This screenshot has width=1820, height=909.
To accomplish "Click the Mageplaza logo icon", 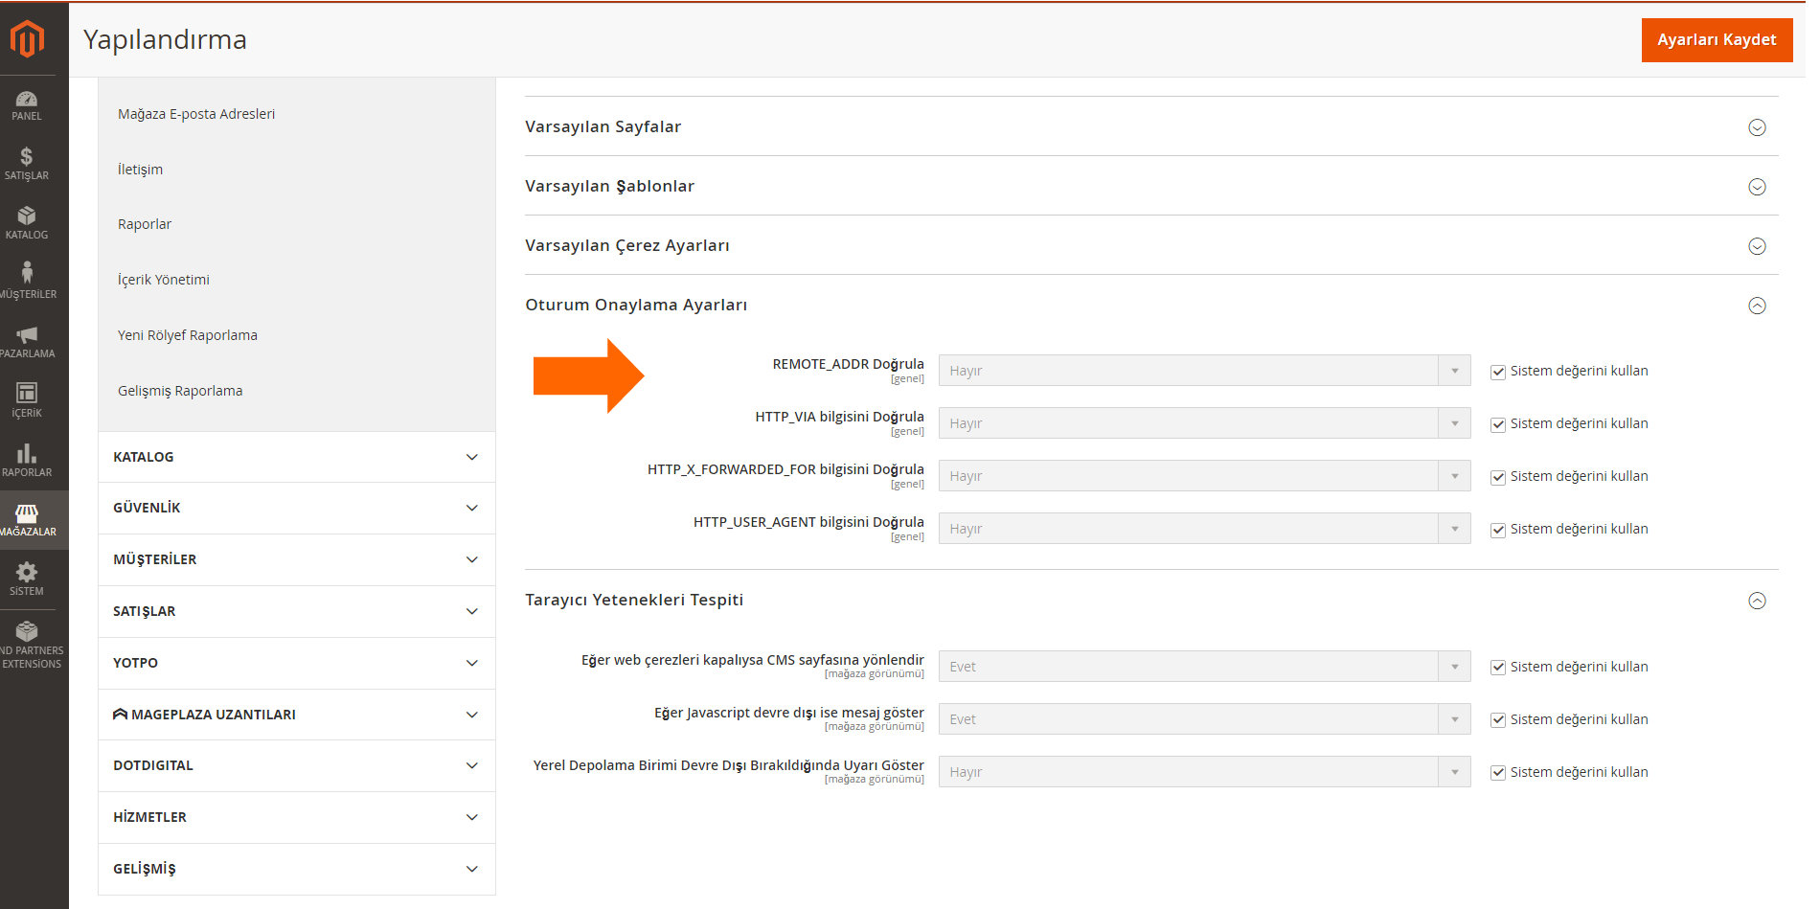I will tap(121, 715).
